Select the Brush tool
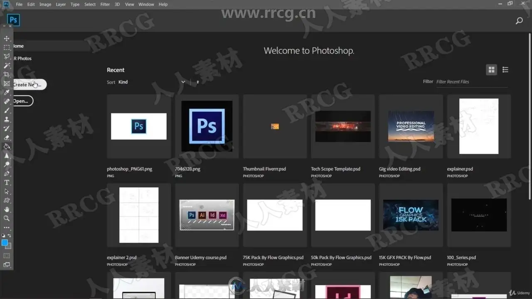 pyautogui.click(x=7, y=111)
